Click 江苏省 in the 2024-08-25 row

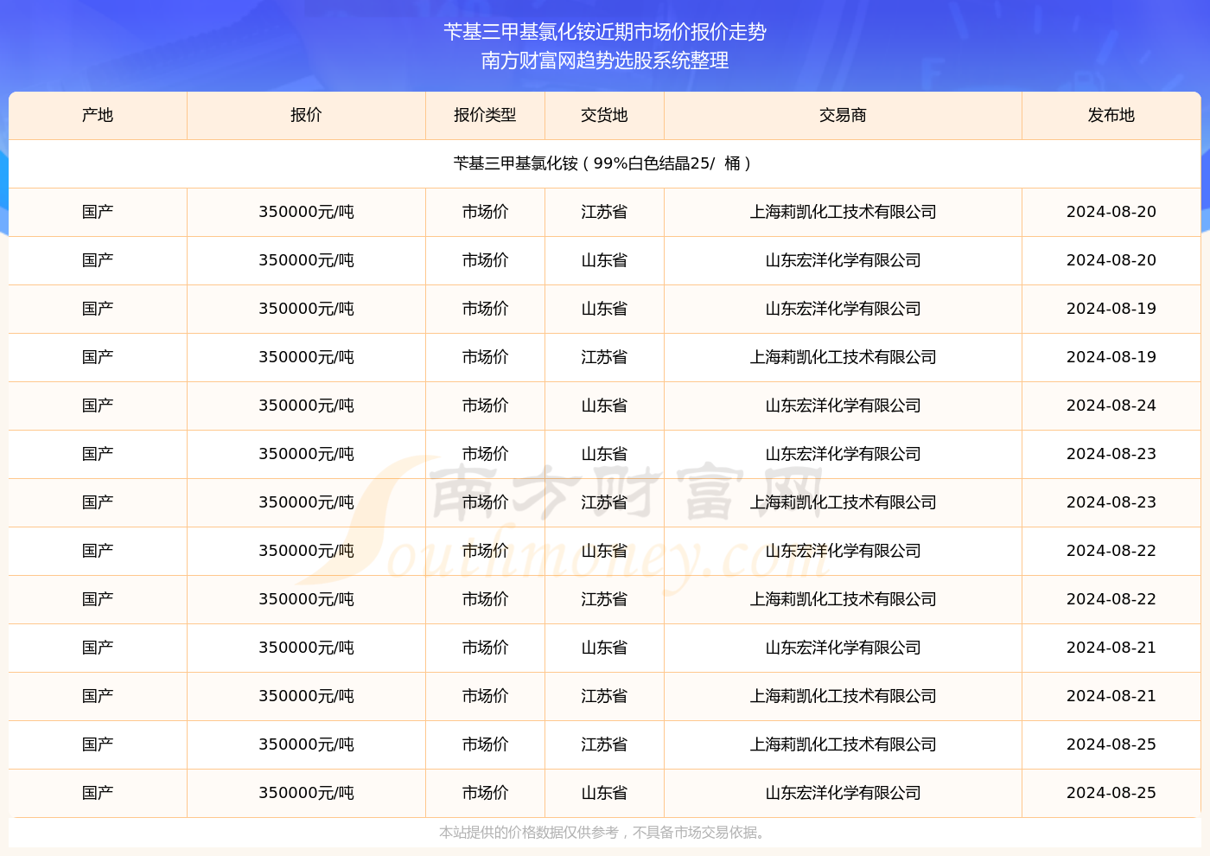(x=604, y=744)
